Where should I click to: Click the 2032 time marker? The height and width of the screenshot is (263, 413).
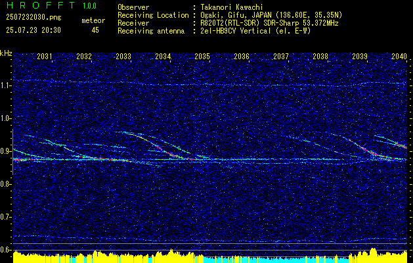click(84, 56)
